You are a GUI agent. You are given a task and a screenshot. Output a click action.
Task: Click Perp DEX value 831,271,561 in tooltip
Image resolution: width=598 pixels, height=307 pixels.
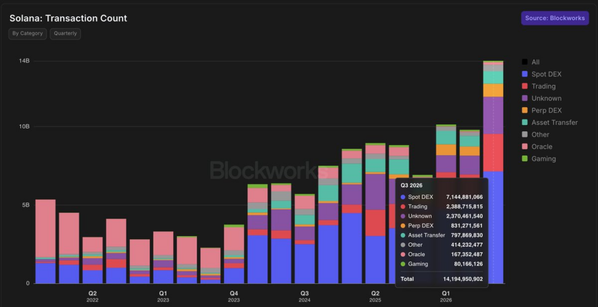467,225
